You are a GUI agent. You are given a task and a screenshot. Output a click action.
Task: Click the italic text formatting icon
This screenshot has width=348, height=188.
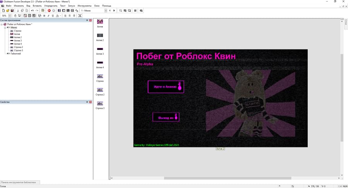[x=48, y=15]
